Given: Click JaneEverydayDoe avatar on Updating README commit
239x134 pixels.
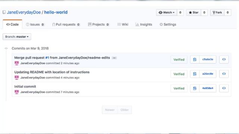Looking at the screenshot, I should click(16, 78).
